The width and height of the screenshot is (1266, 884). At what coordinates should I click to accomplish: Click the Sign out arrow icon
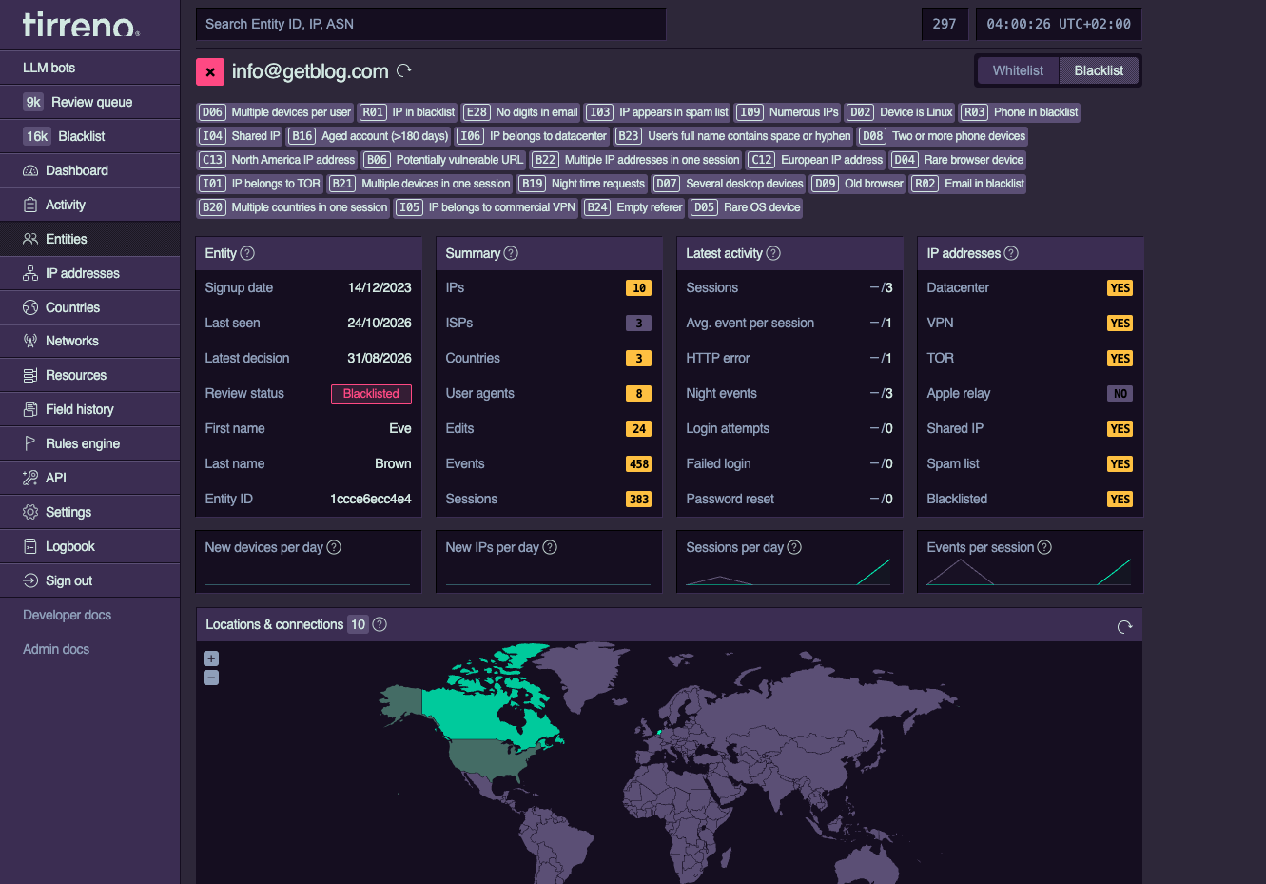[30, 580]
